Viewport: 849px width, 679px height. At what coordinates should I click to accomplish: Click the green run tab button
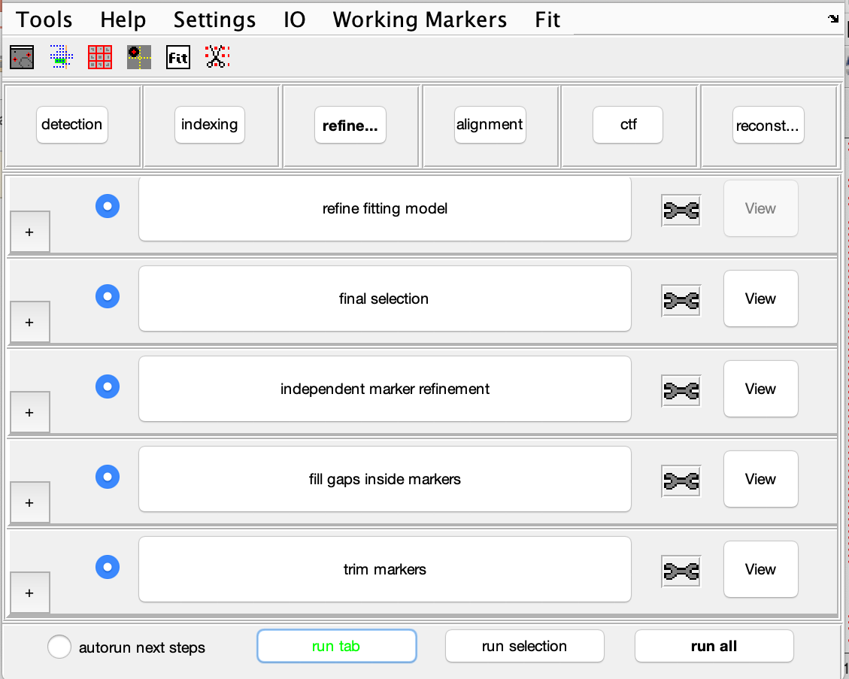pyautogui.click(x=336, y=646)
